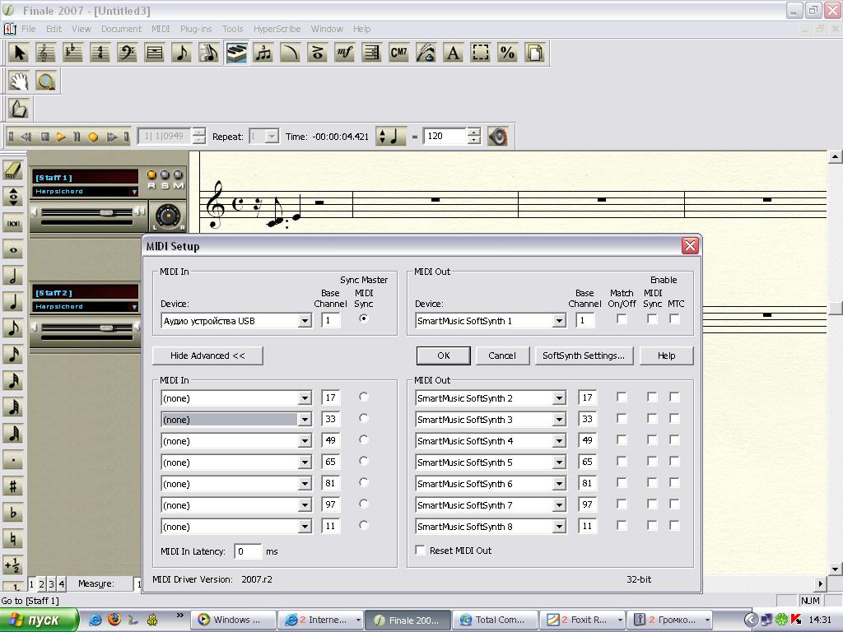
Task: Select the Expression mf tool
Action: (344, 53)
